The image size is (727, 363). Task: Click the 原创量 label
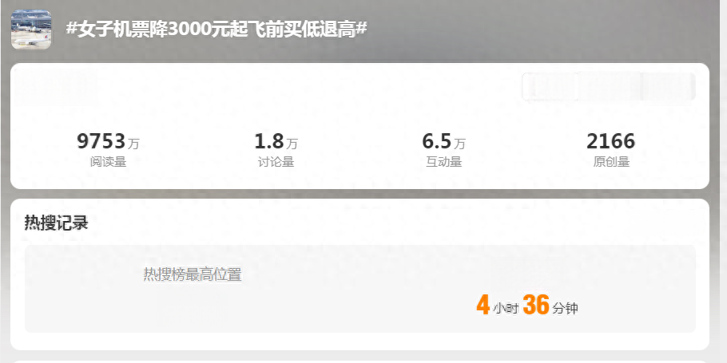(x=611, y=162)
